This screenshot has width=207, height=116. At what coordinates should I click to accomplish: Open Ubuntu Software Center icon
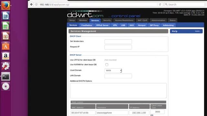click(6, 46)
